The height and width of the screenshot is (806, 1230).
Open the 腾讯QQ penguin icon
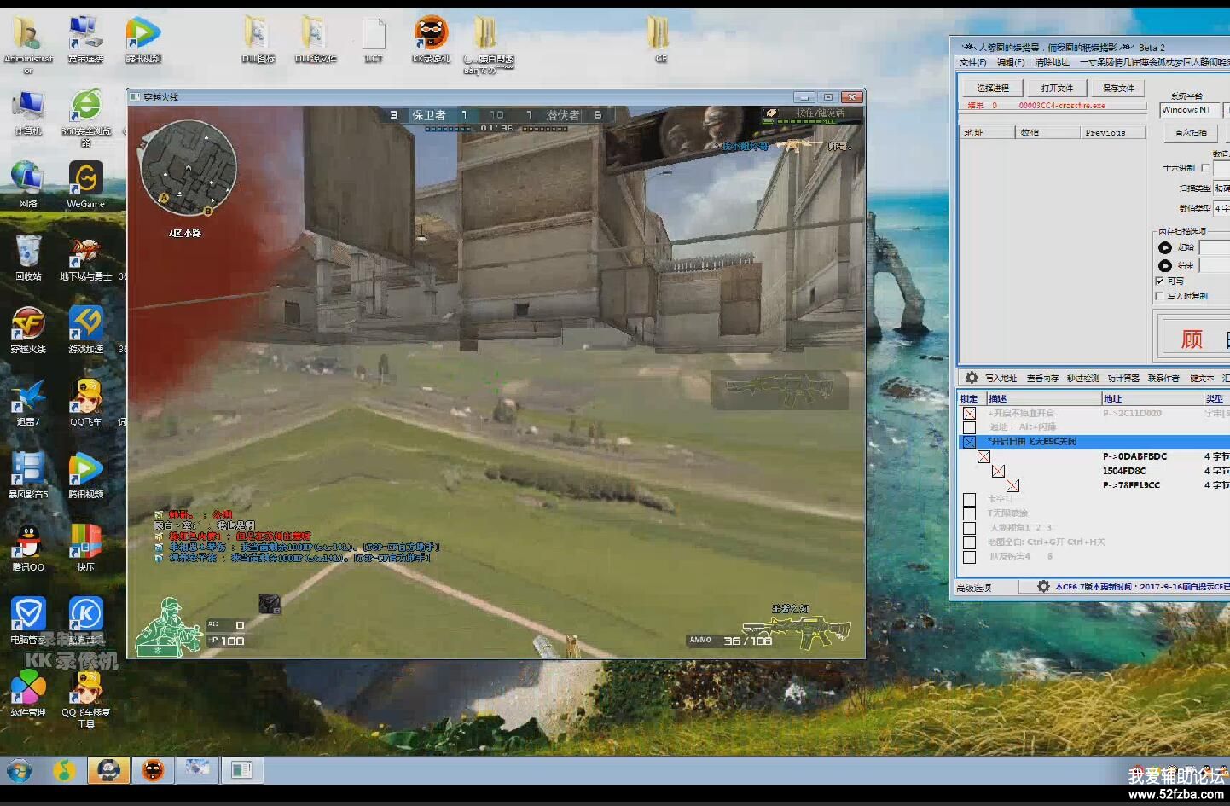pyautogui.click(x=28, y=546)
